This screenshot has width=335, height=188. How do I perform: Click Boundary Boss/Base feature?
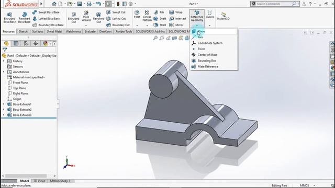pyautogui.click(x=48, y=25)
